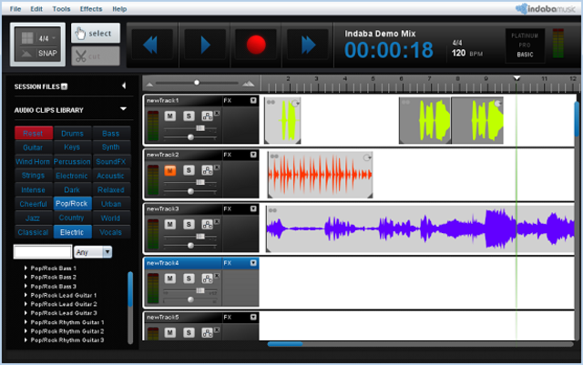Rewind playback with the double-left arrow
This screenshot has width=583, height=365.
point(152,45)
